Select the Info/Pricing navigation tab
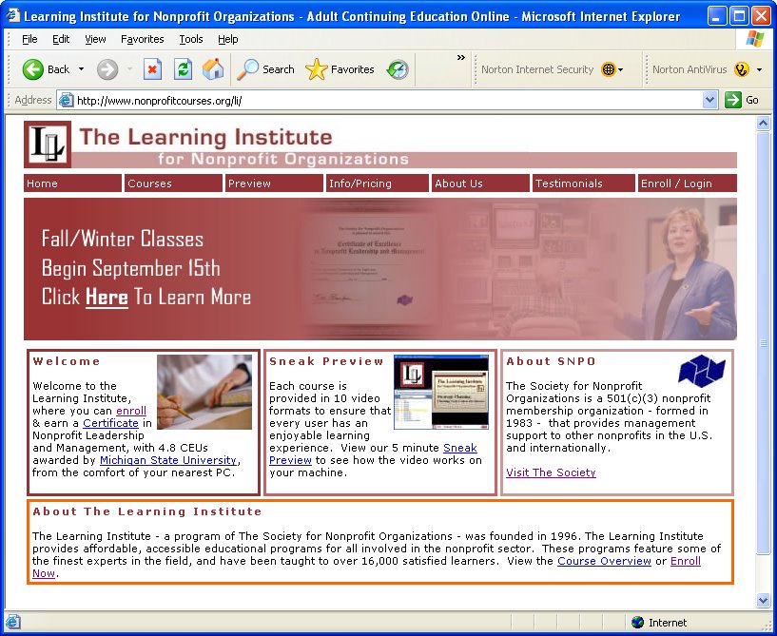The height and width of the screenshot is (636, 777). click(x=378, y=183)
